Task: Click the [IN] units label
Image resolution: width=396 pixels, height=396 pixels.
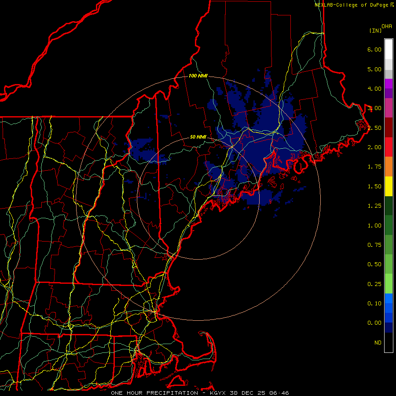Action: coord(375,30)
